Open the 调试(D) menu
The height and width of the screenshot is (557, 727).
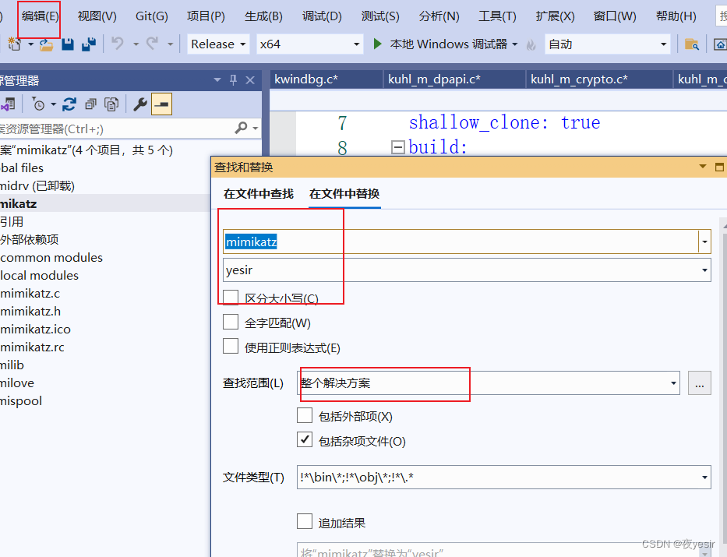322,16
